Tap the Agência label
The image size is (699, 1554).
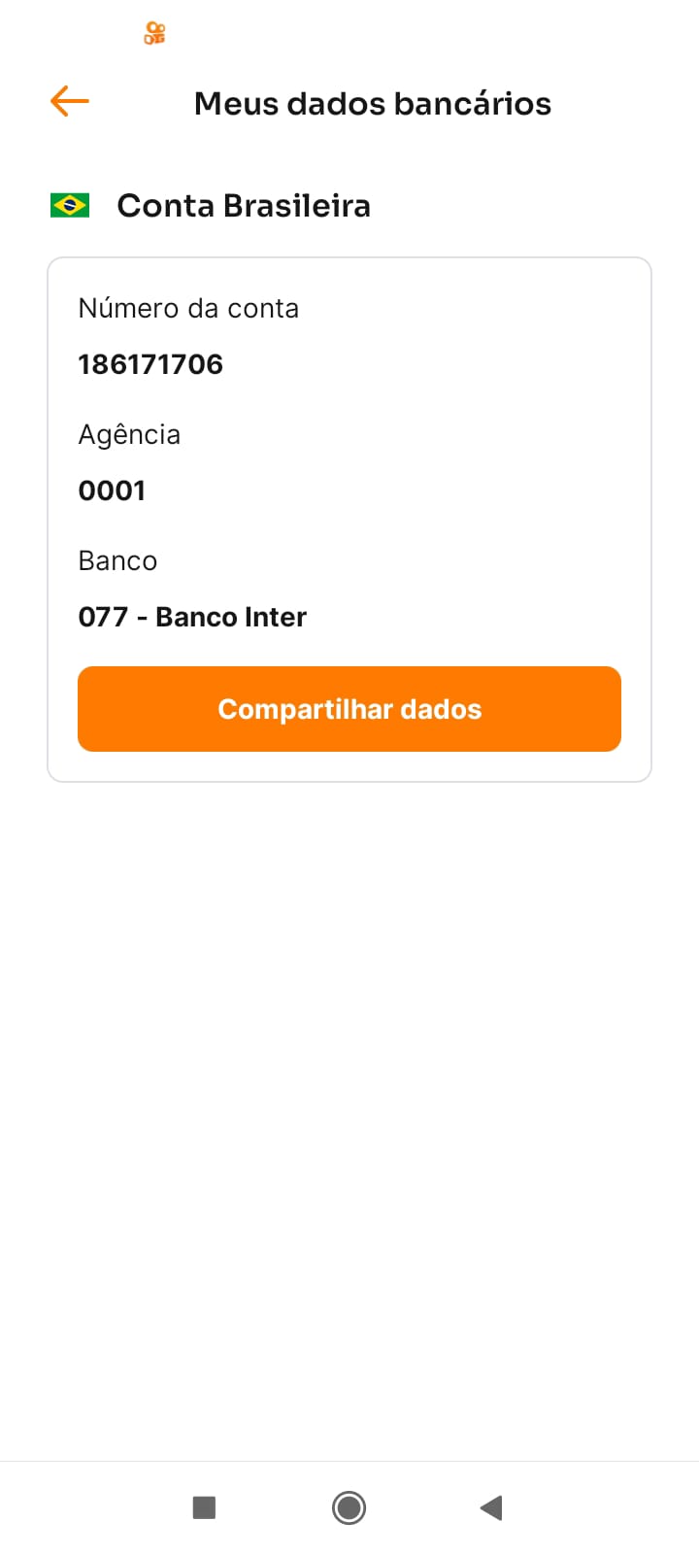click(x=129, y=434)
